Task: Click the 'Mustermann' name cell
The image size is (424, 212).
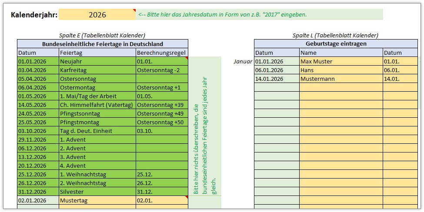Action: [341, 79]
